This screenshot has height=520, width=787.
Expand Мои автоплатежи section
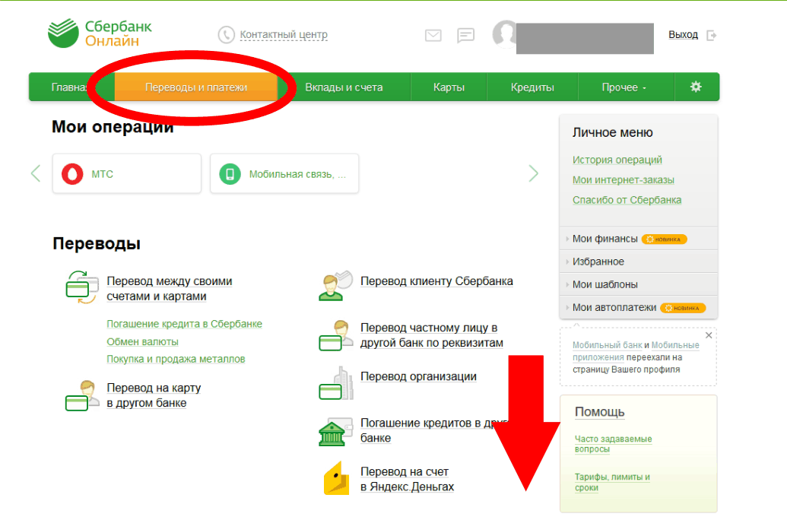pyautogui.click(x=638, y=308)
